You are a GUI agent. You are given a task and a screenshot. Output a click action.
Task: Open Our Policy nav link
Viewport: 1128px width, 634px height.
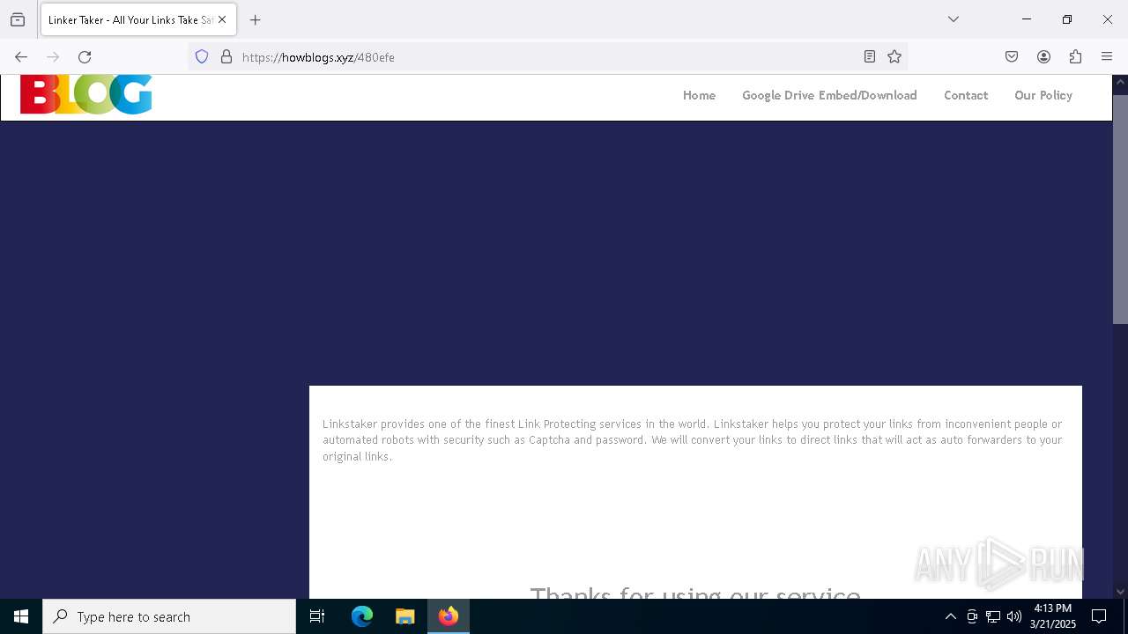[1043, 95]
